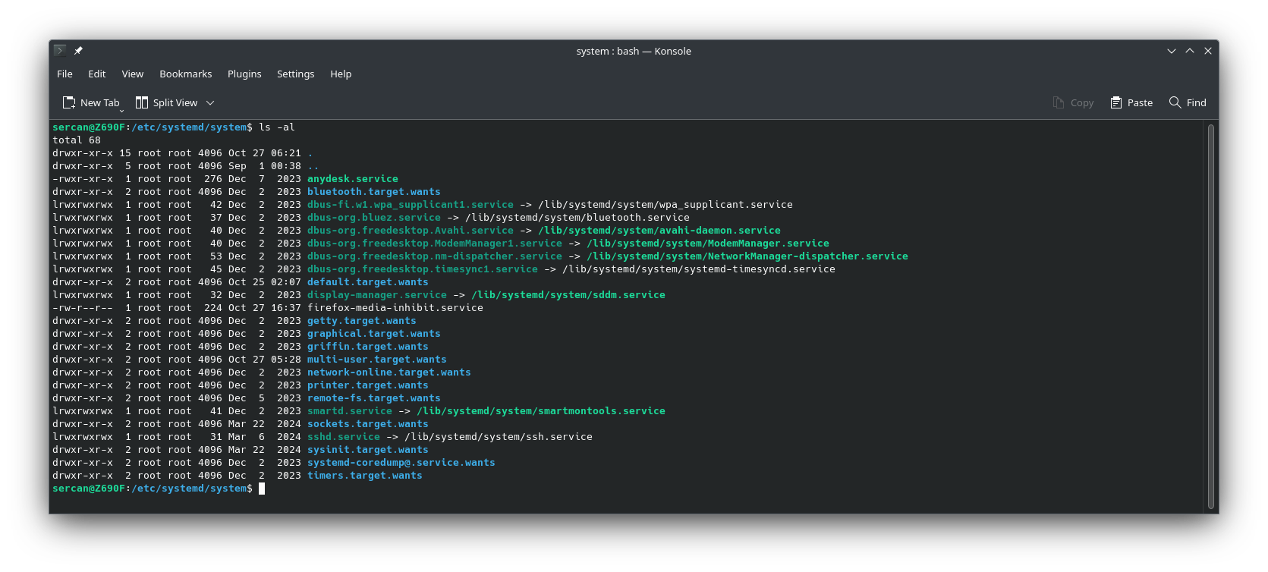Click dbus-org.freedesktop.Avahi.service entry
Viewport: 1268px width, 572px height.
click(x=411, y=231)
